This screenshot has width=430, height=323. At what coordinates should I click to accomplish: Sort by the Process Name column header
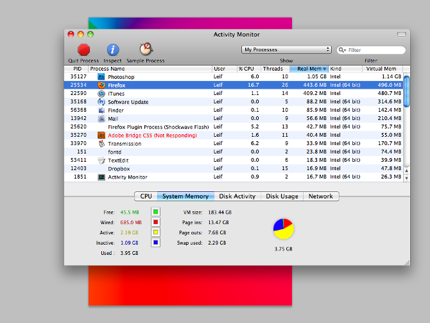(150, 69)
